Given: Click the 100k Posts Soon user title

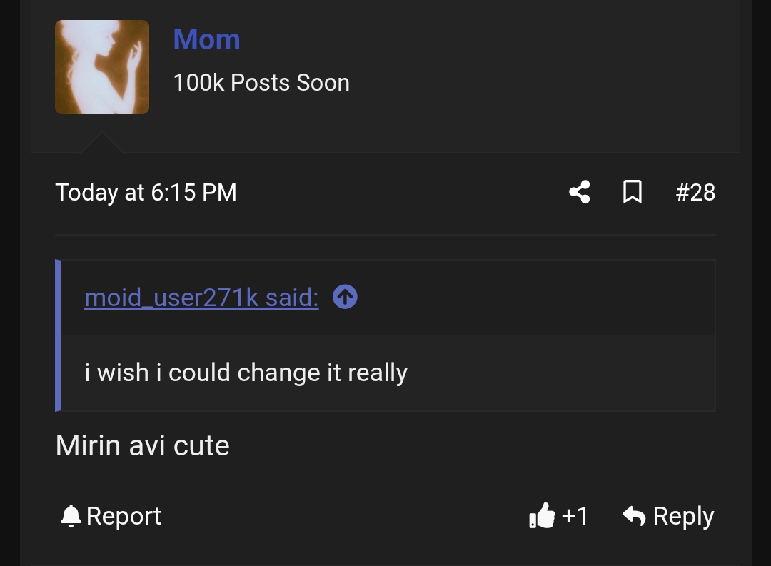Looking at the screenshot, I should pos(261,82).
